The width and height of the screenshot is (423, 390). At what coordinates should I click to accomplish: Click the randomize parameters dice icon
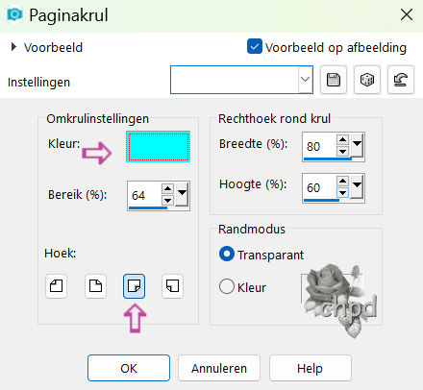(367, 80)
